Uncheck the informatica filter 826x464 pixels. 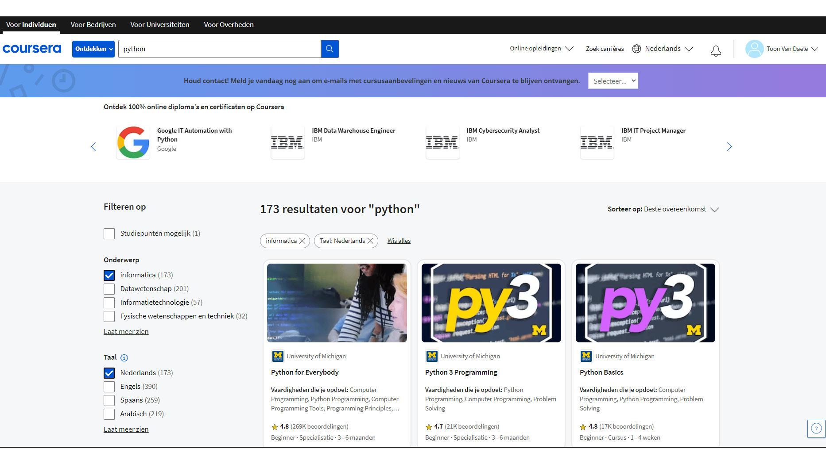click(x=109, y=275)
